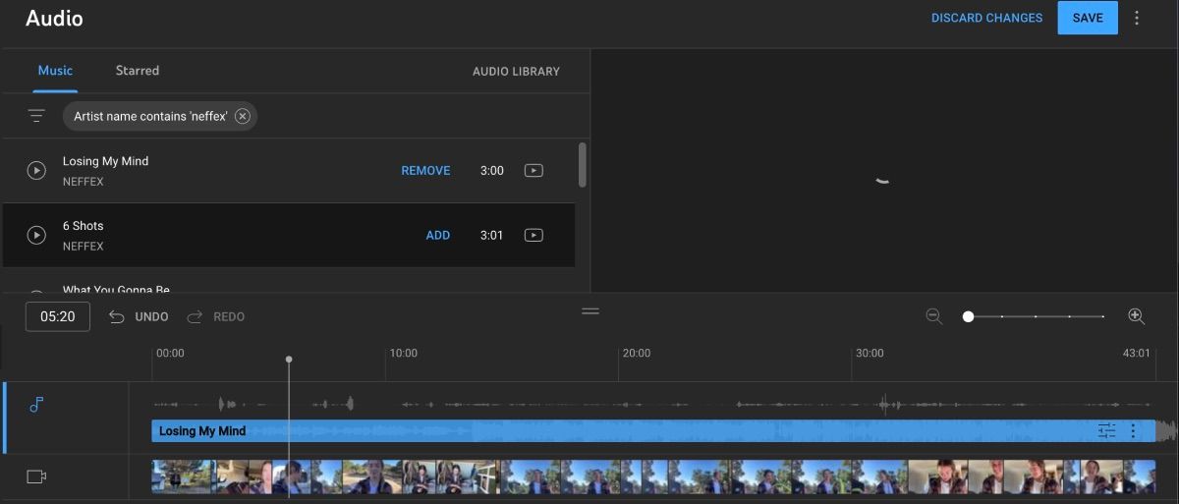Switch to the Starred tab
Image resolution: width=1179 pixels, height=504 pixels.
pyautogui.click(x=137, y=71)
